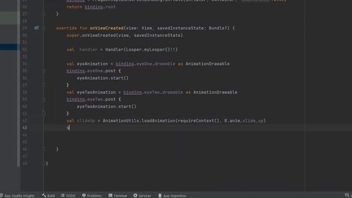Click the eyeTwoAnimation variable declaration

[x=96, y=92]
